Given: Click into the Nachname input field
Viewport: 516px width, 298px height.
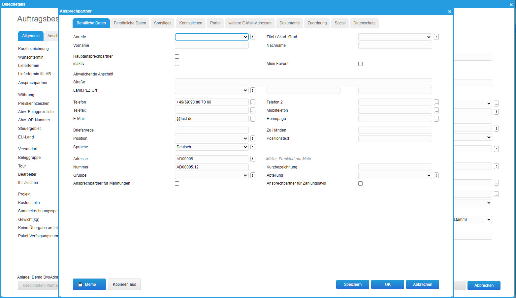Looking at the screenshot, I should click(395, 45).
